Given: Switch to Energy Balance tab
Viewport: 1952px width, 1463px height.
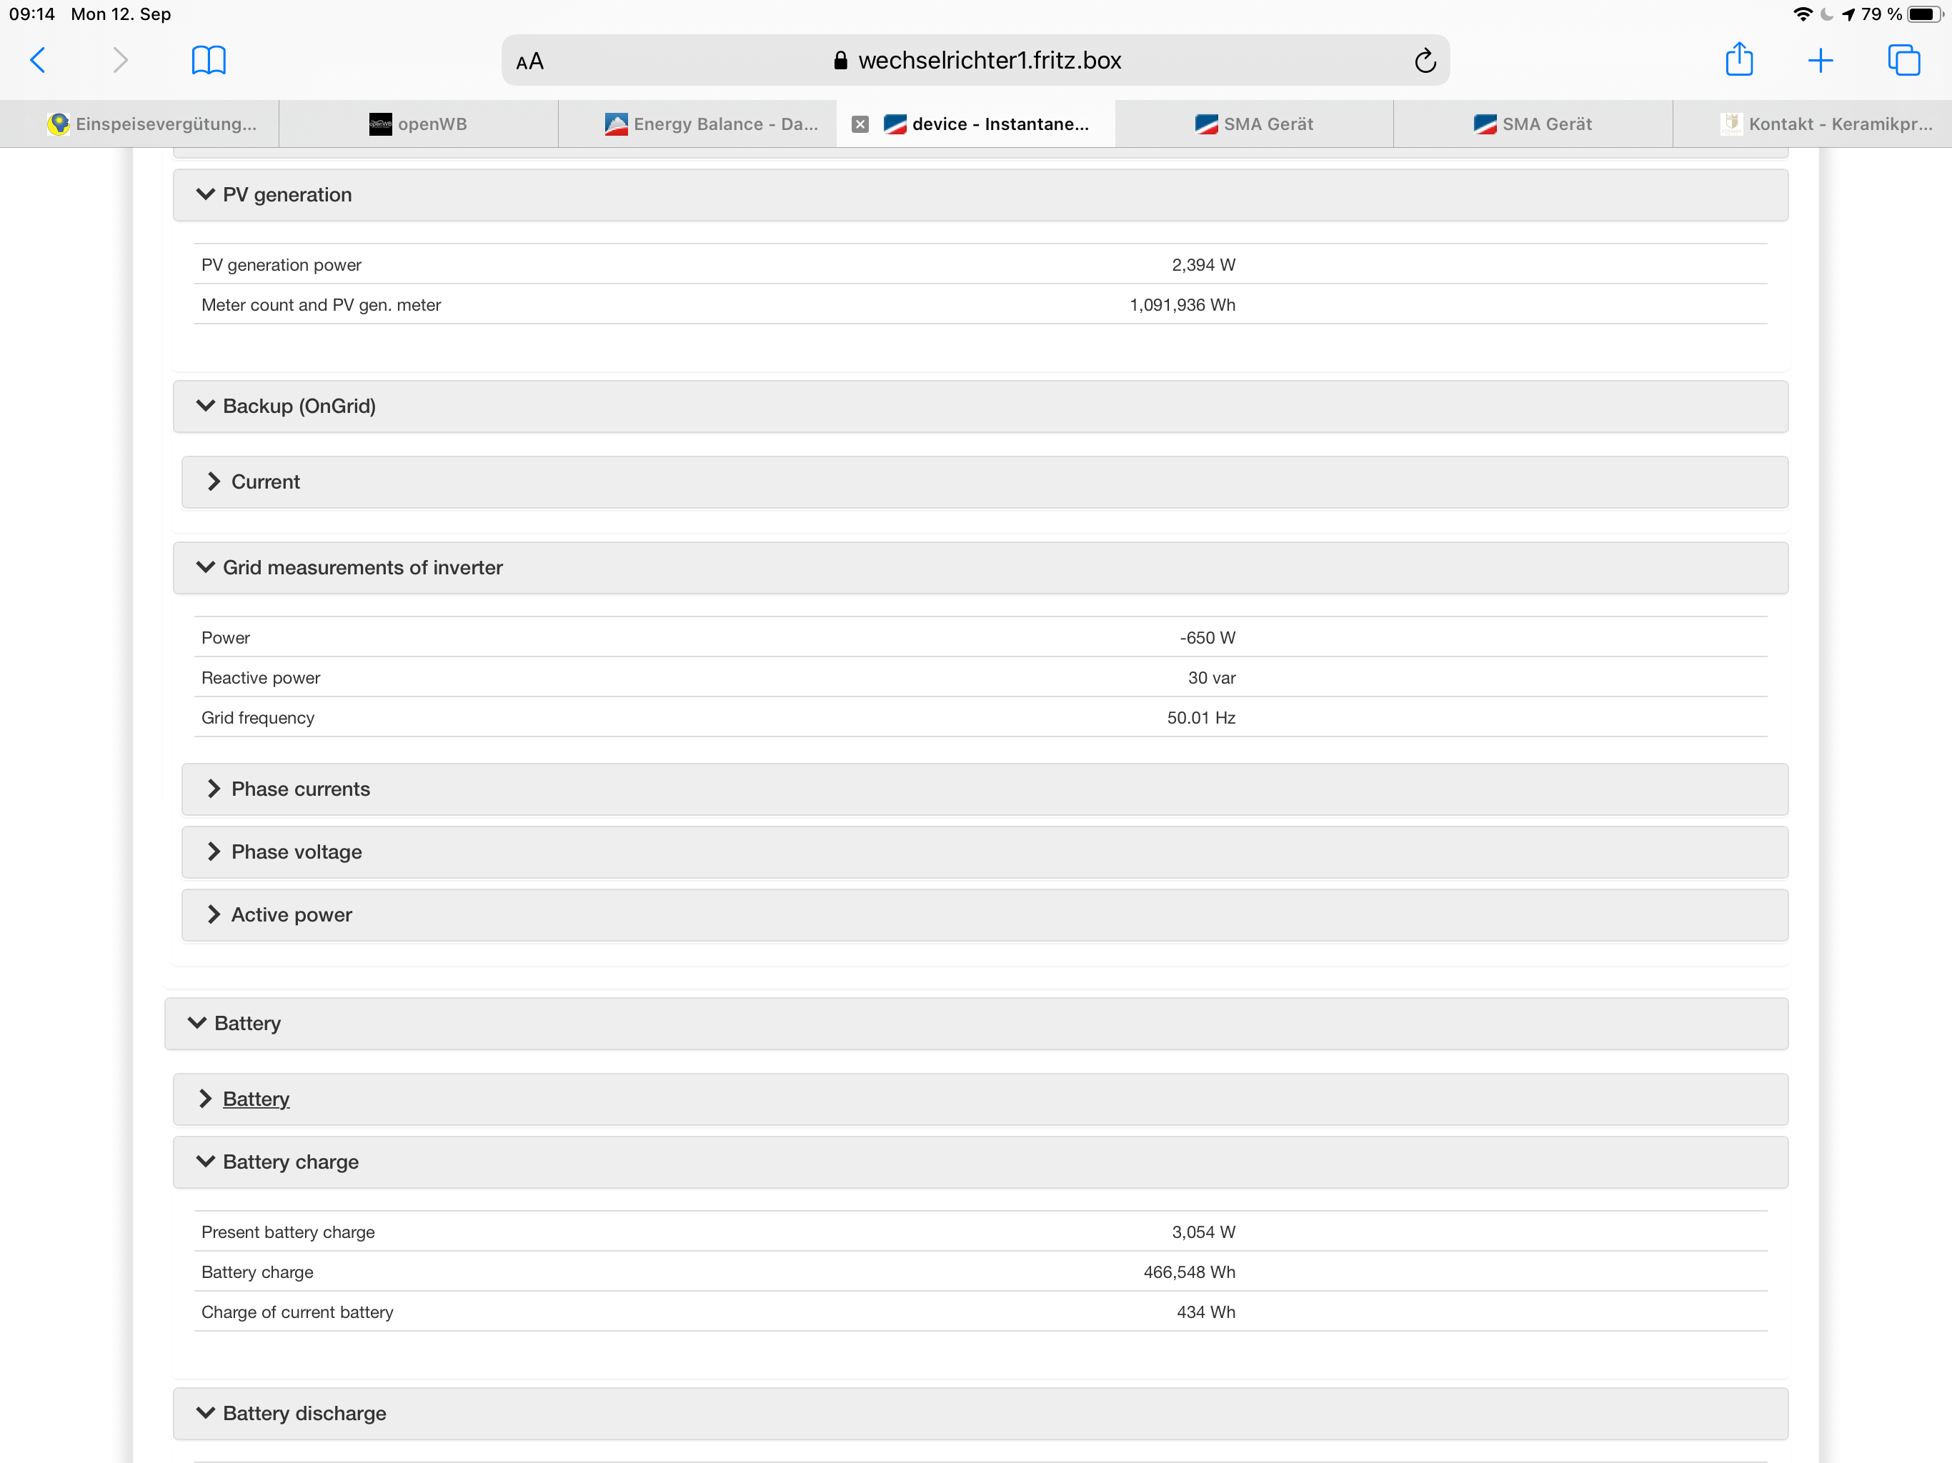Looking at the screenshot, I should point(711,124).
